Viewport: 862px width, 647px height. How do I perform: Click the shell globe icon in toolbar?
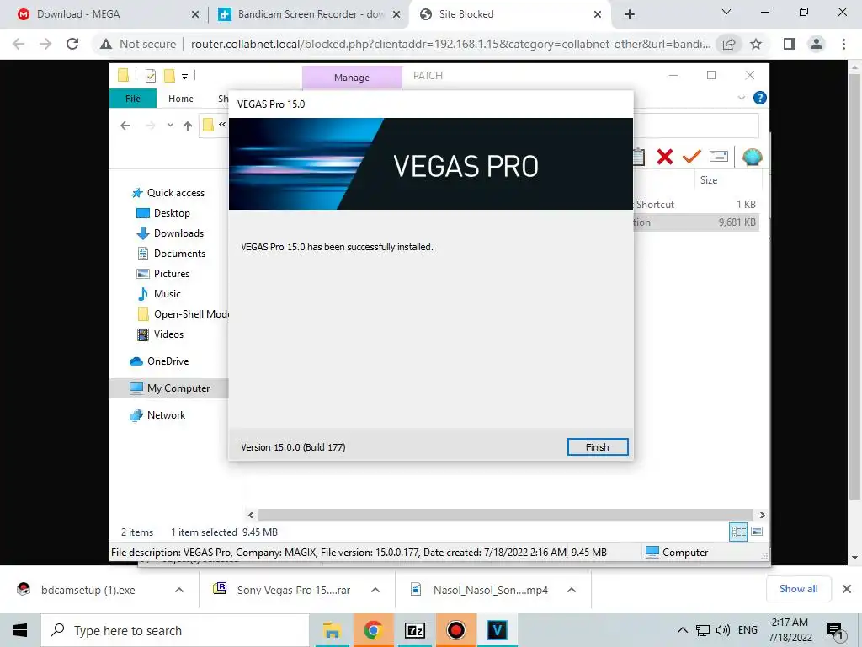tap(752, 157)
